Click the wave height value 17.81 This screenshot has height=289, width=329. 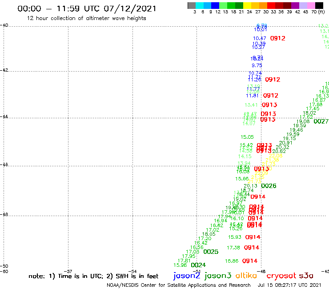click(x=184, y=261)
